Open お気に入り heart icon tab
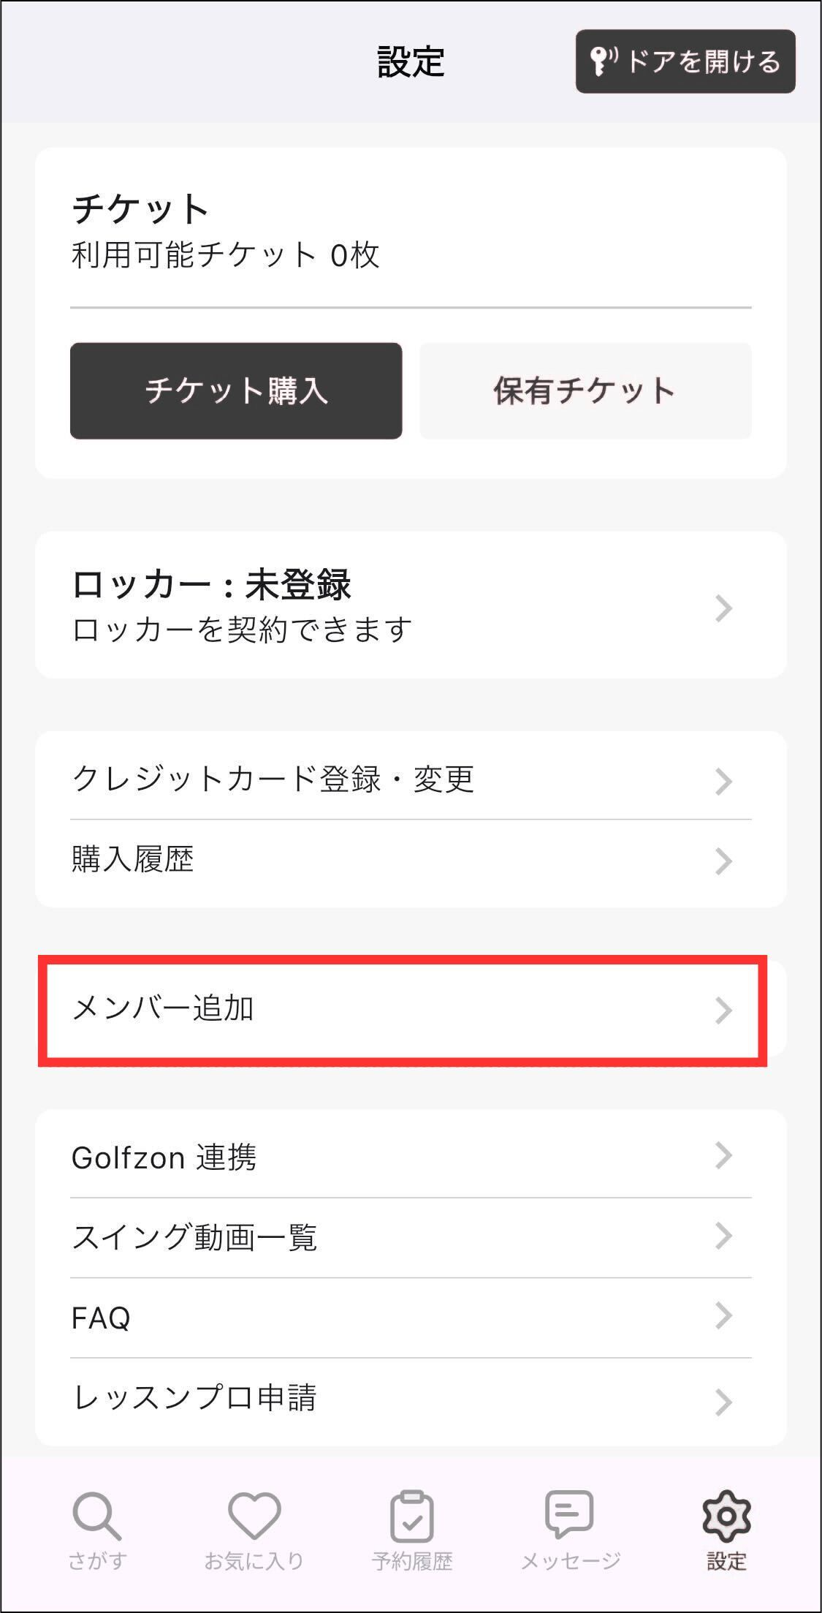The image size is (822, 1613). click(x=254, y=1516)
